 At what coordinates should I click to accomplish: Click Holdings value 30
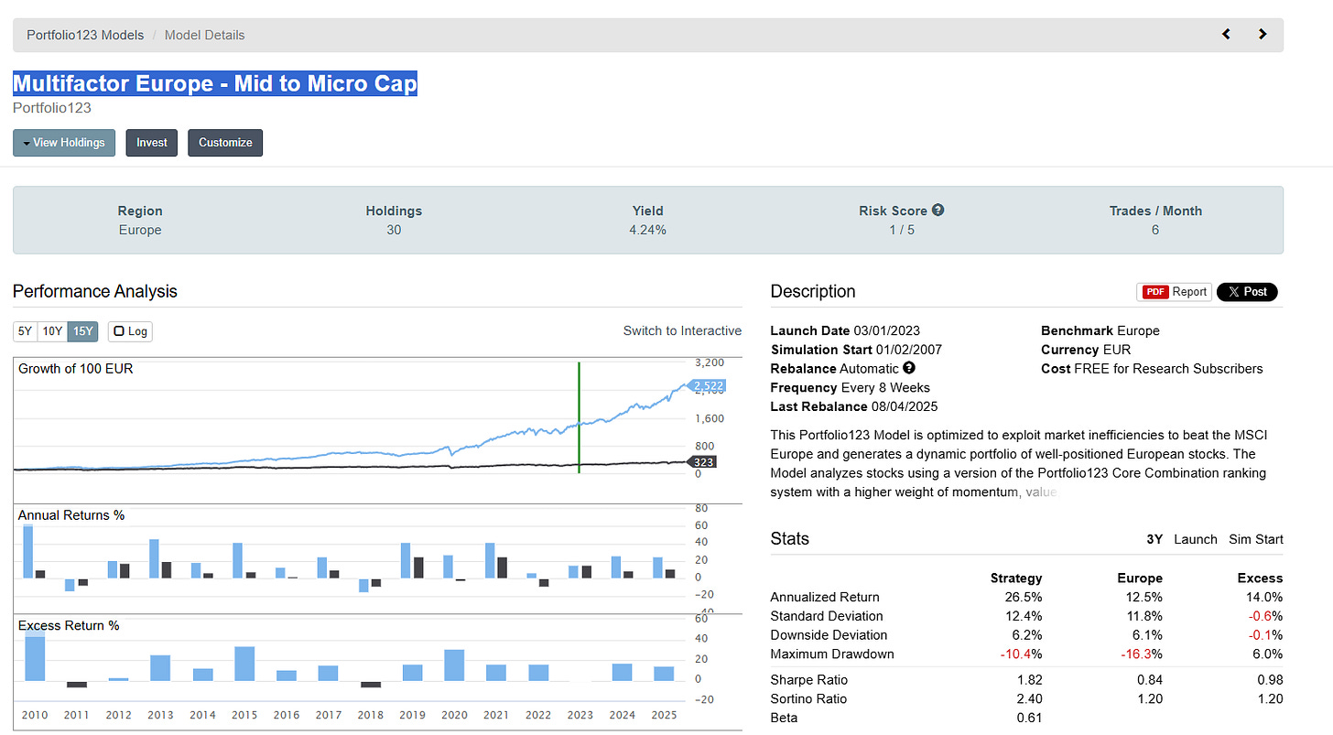394,230
